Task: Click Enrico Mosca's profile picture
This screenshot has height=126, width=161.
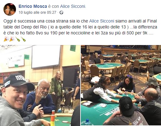Action: [10, 9]
